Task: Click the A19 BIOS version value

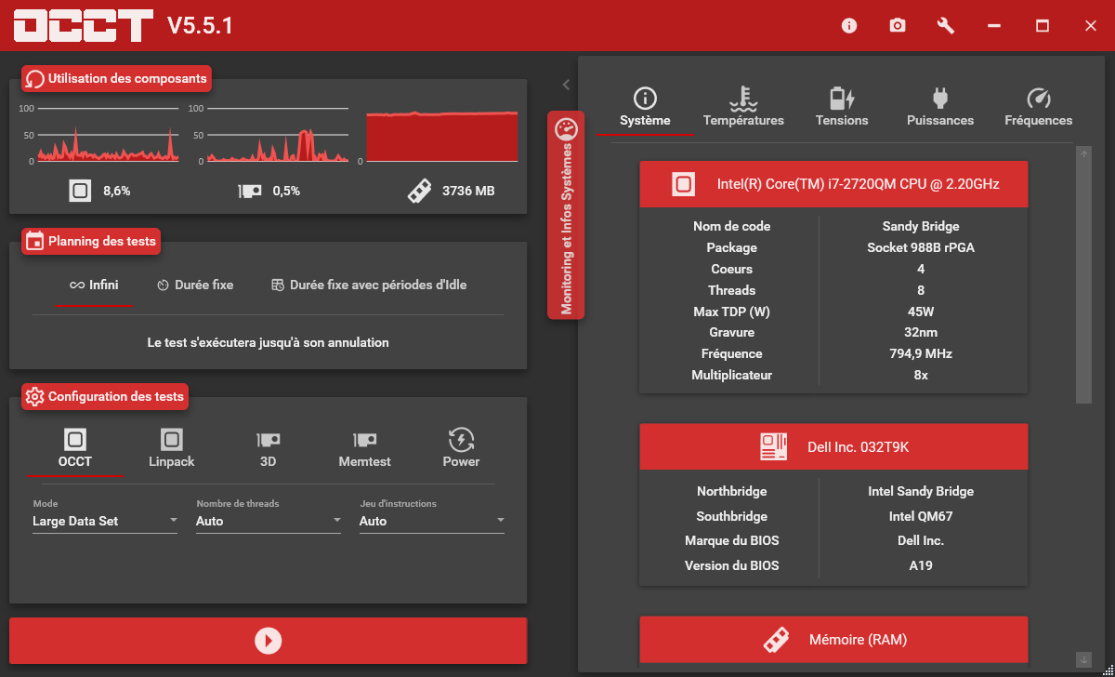Action: pyautogui.click(x=921, y=565)
